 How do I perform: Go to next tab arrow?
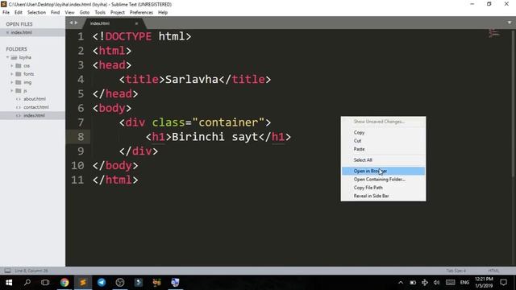click(76, 23)
